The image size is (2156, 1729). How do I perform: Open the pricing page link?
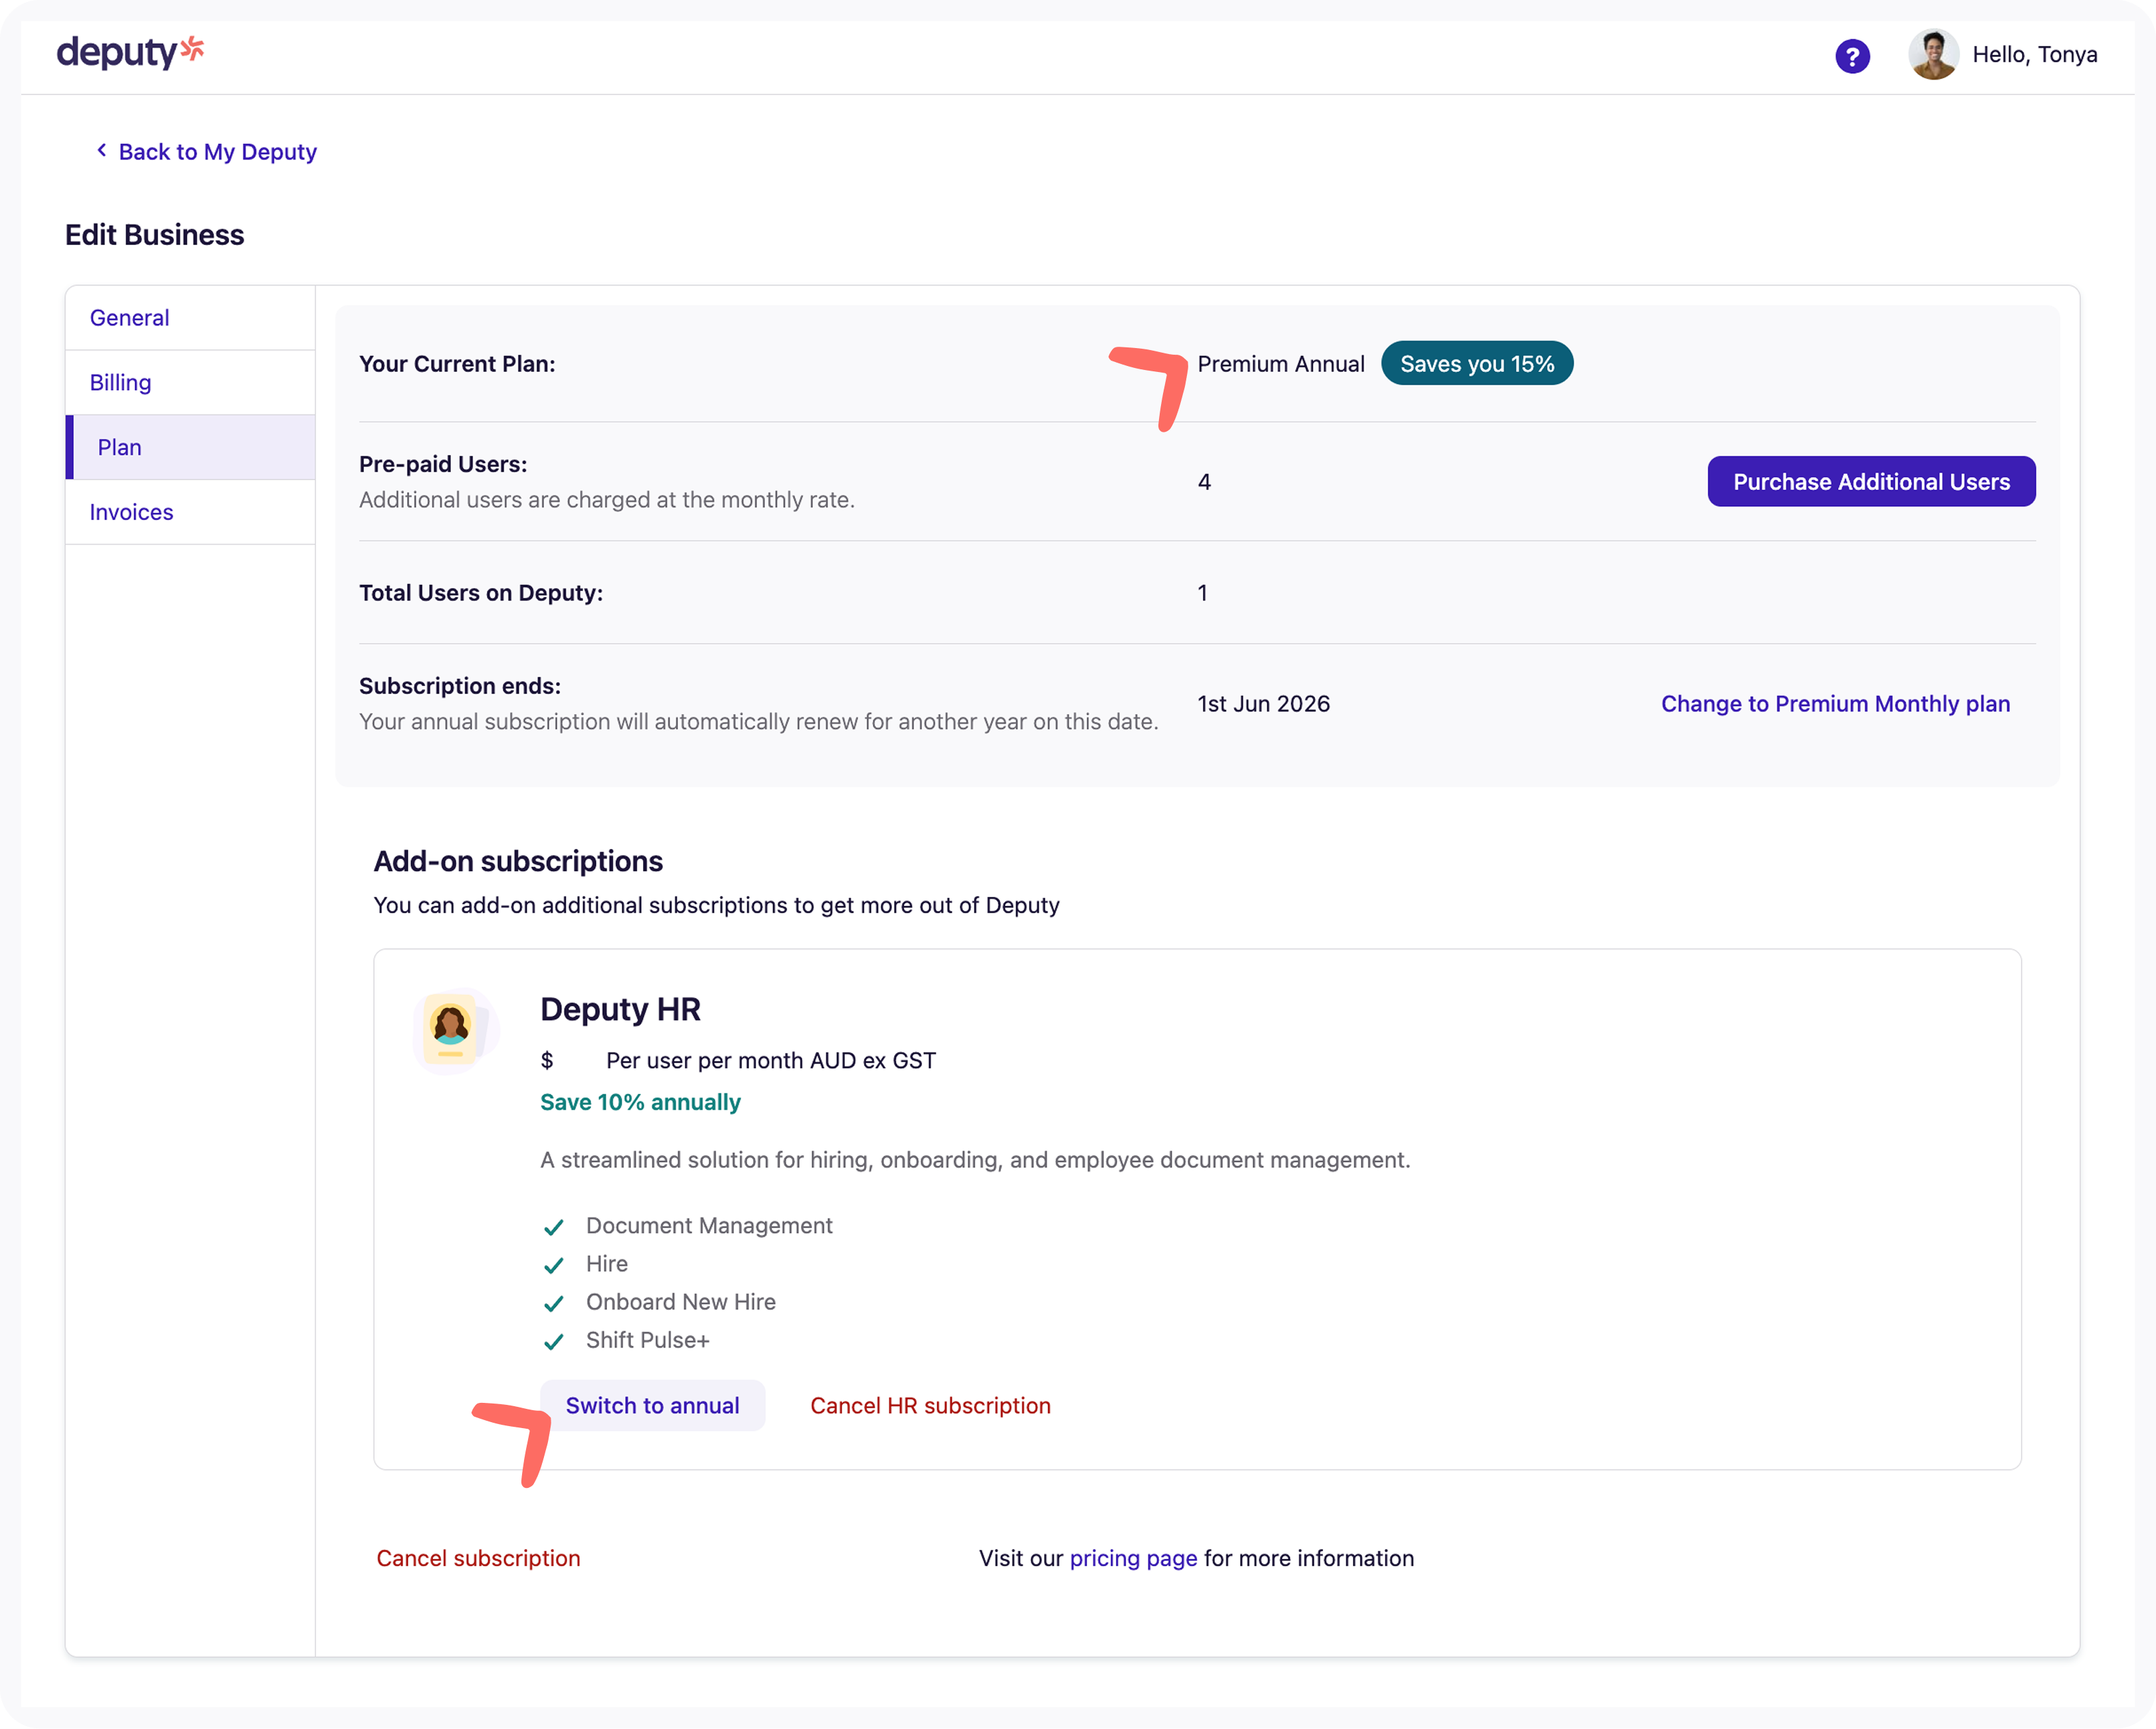(x=1133, y=1559)
